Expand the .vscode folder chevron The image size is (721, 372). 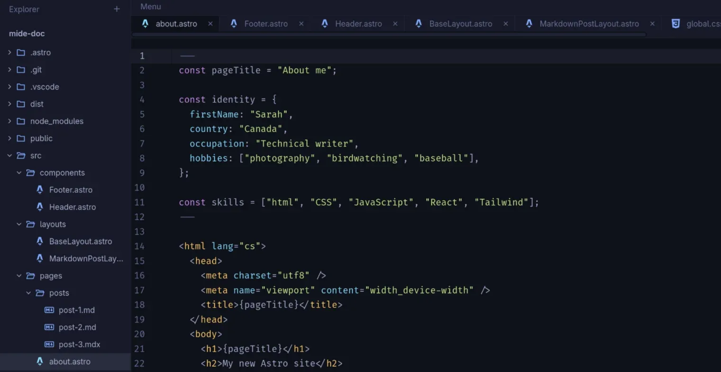tap(9, 87)
